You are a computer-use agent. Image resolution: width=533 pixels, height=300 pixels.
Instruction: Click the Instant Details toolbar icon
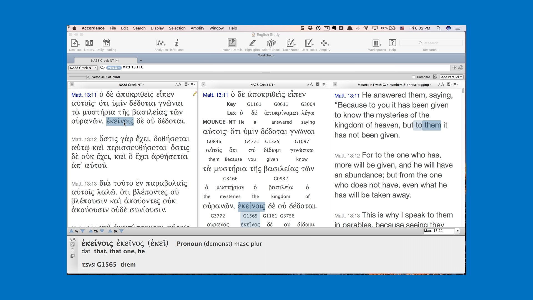pyautogui.click(x=232, y=43)
